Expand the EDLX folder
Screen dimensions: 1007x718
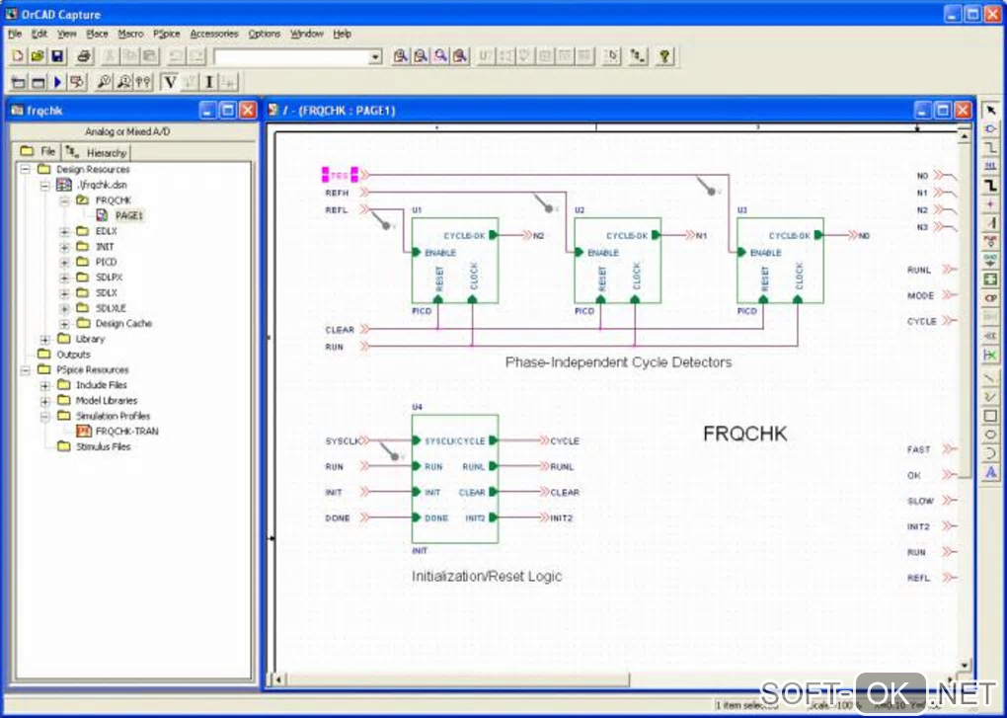(64, 231)
